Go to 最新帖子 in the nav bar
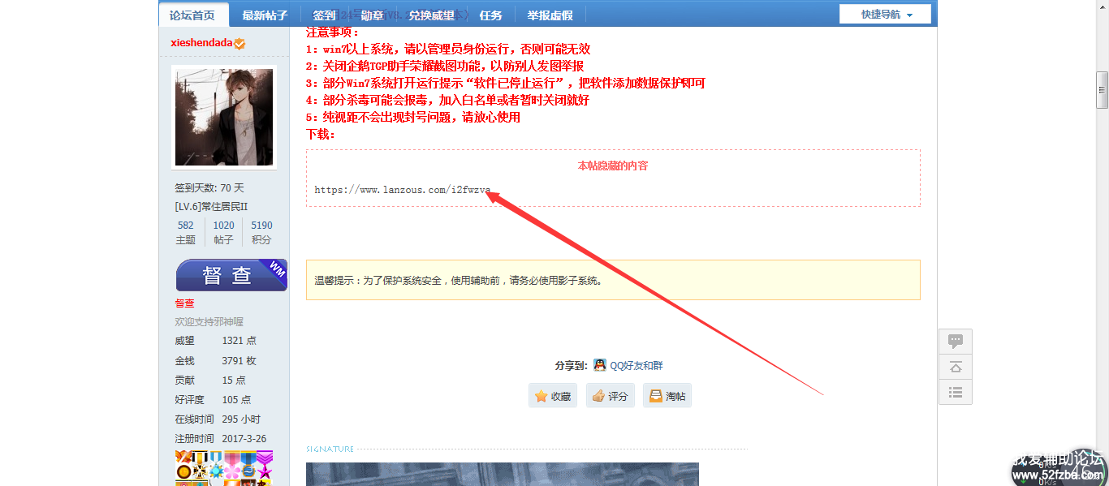1109x486 pixels. pyautogui.click(x=265, y=15)
